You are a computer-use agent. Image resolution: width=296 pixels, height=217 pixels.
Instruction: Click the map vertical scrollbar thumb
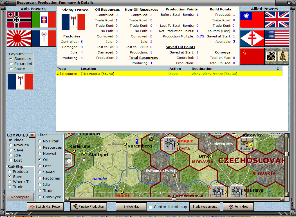click(287, 154)
